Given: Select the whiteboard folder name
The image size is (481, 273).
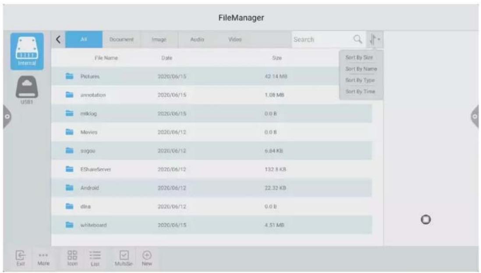Looking at the screenshot, I should (94, 225).
